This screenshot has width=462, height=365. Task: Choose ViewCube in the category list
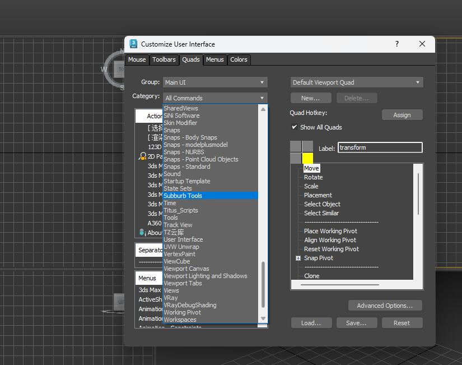(211, 261)
